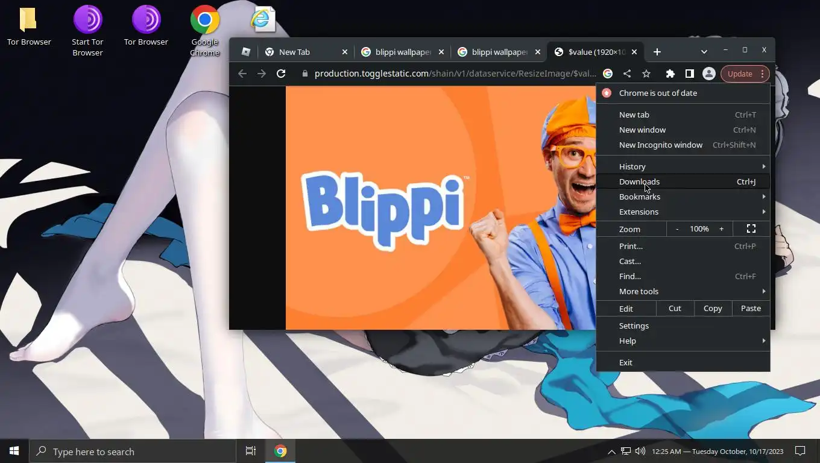This screenshot has height=463, width=820.
Task: Click the address bar URL
Action: (x=455, y=74)
